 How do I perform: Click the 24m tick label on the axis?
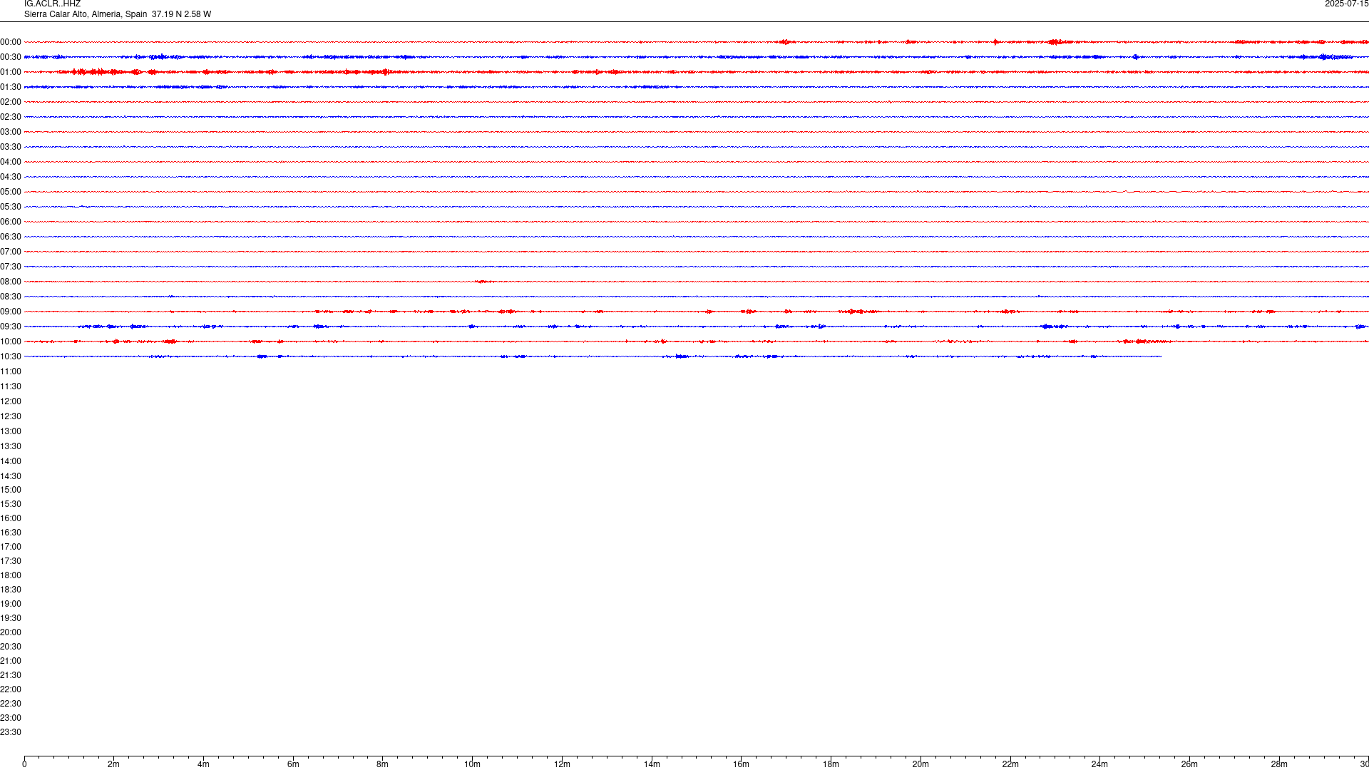1099,764
